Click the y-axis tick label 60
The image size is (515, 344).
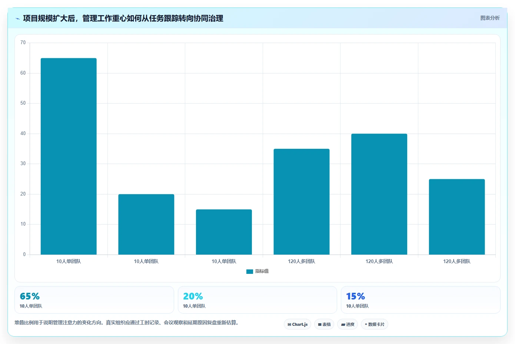(23, 73)
